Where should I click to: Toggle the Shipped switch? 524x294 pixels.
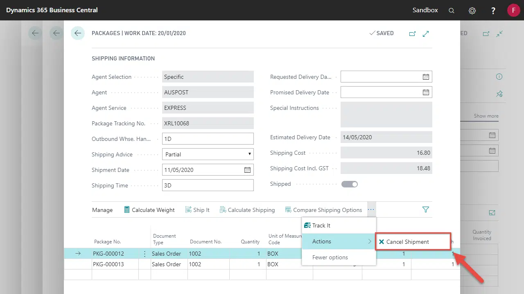[350, 184]
